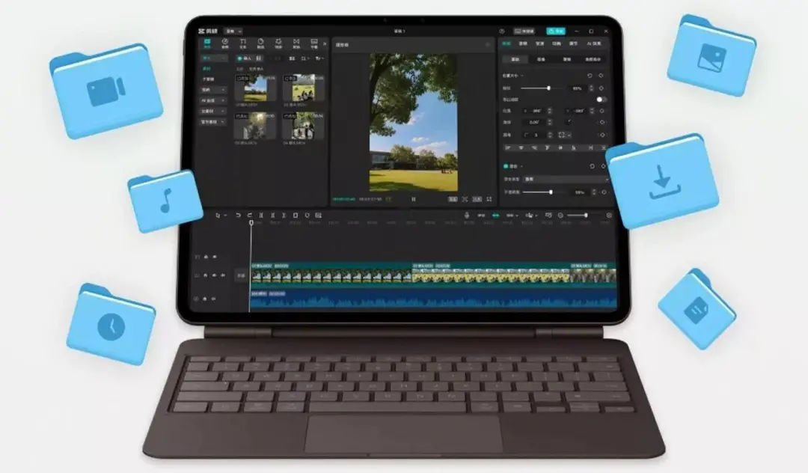
Task: Select the Split tool in the timeline toolbar
Action: pos(261,216)
